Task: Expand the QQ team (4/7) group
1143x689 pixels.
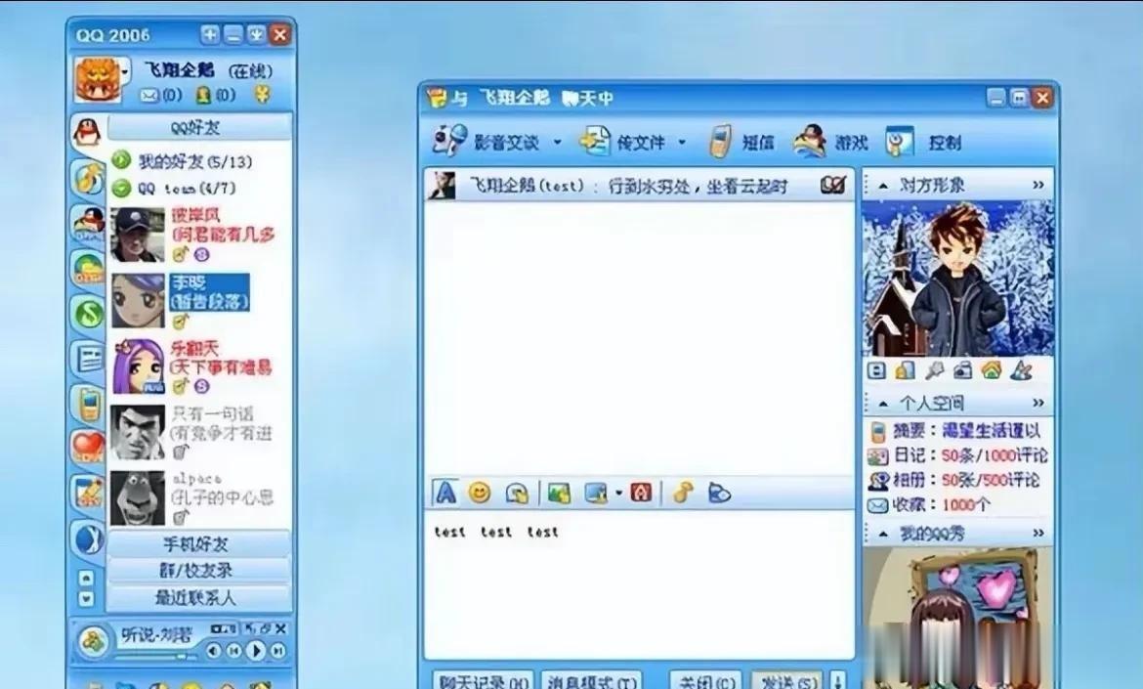Action: 121,188
